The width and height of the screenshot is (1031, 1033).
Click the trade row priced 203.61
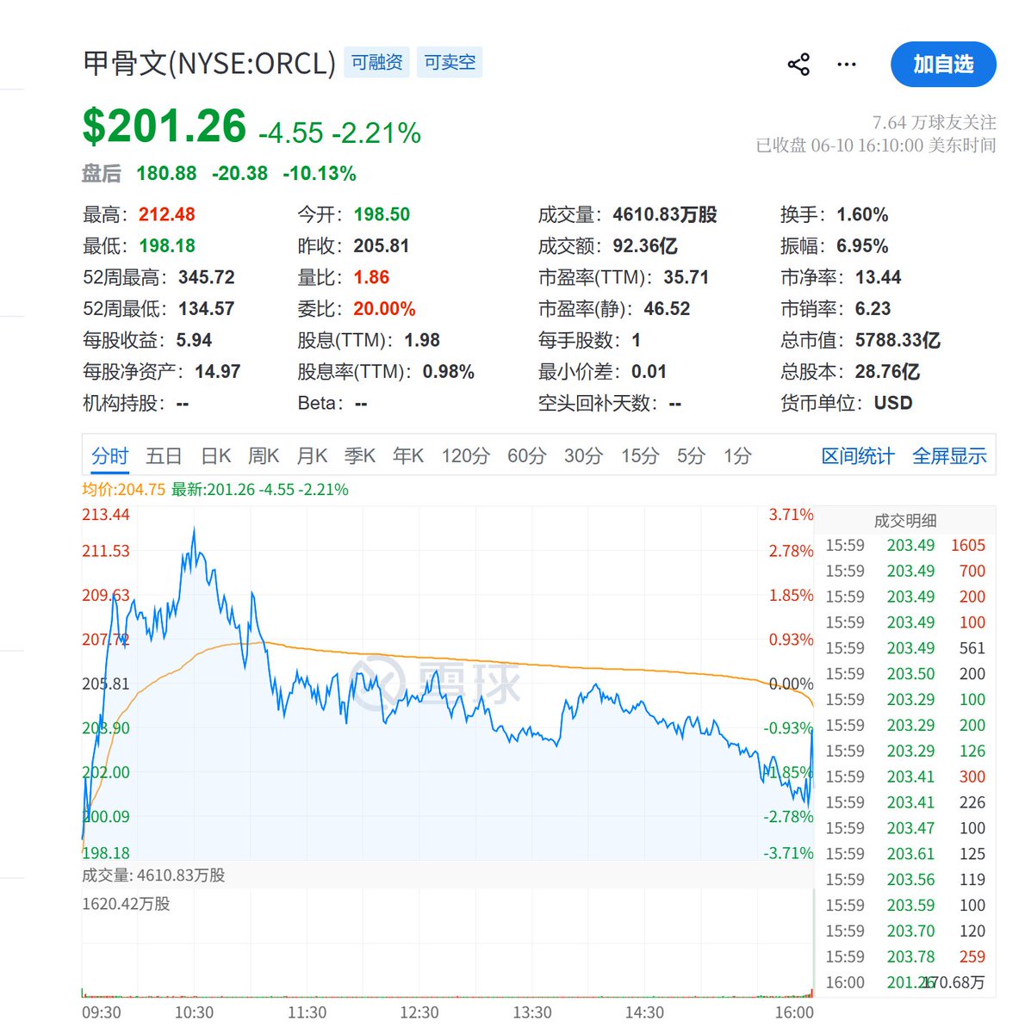(x=905, y=853)
